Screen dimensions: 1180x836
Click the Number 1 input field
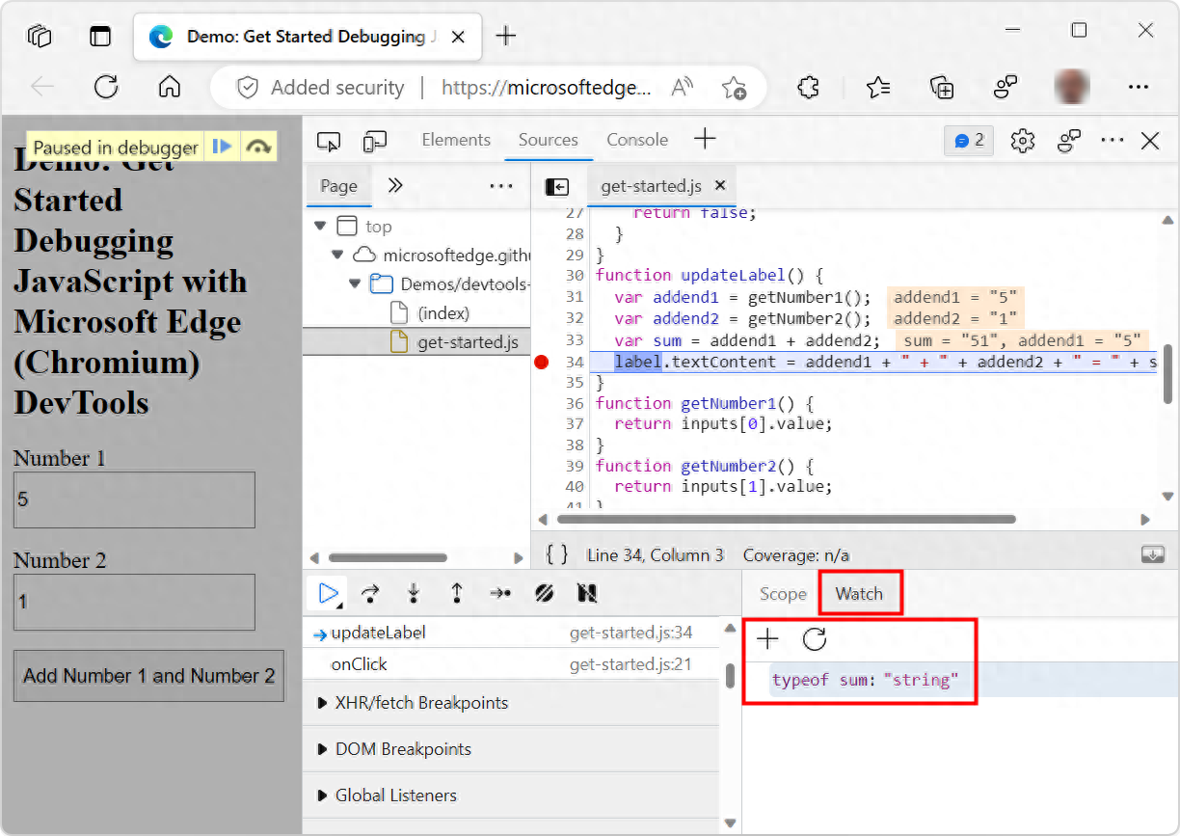pos(134,499)
